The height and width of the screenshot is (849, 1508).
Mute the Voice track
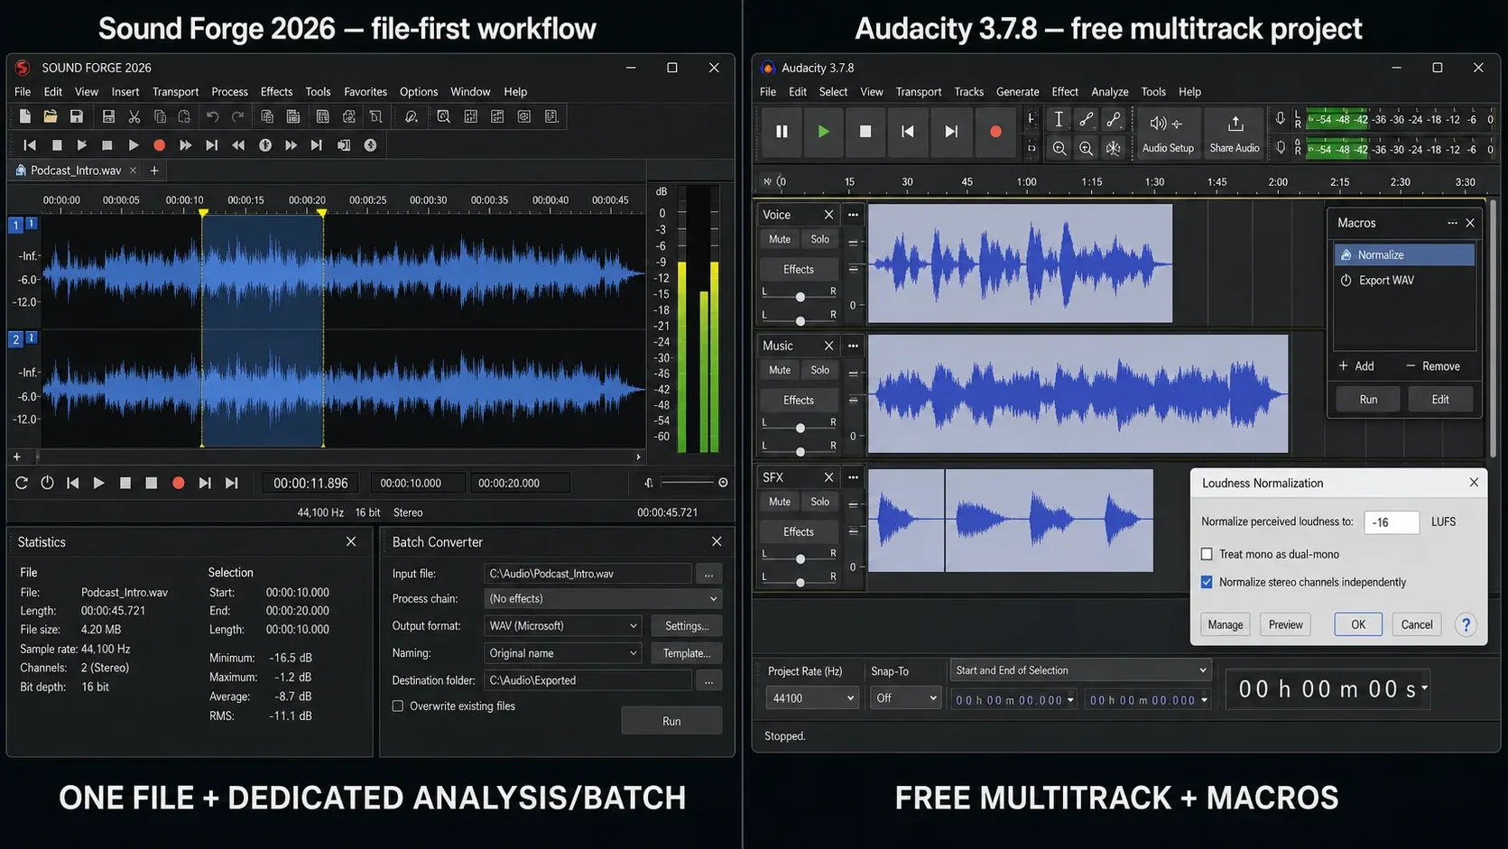point(780,239)
